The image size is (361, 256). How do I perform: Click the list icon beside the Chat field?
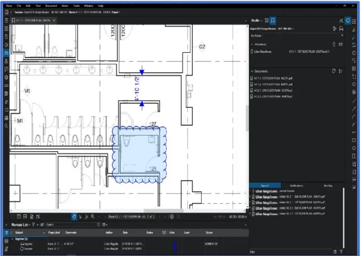coord(335,252)
